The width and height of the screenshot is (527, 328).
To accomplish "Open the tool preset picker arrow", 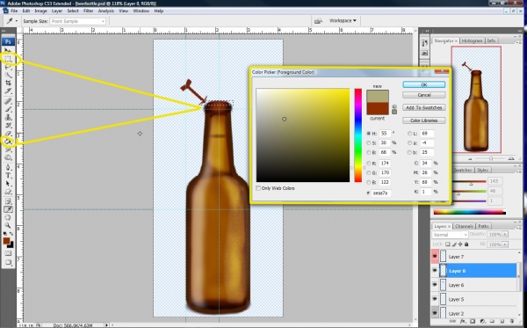I will click(x=16, y=21).
